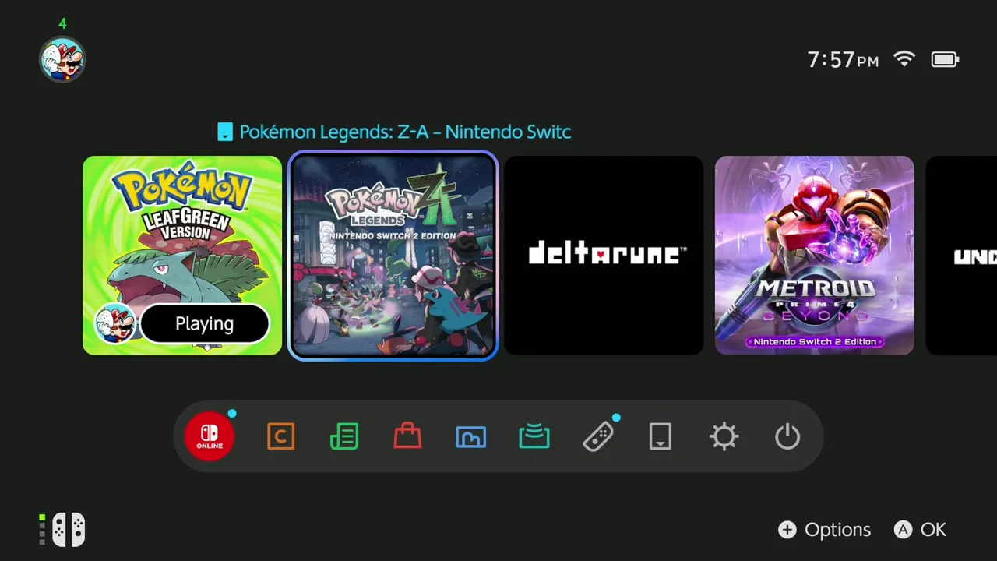Image resolution: width=997 pixels, height=561 pixels.
Task: Click the plus Options button
Action: [825, 530]
